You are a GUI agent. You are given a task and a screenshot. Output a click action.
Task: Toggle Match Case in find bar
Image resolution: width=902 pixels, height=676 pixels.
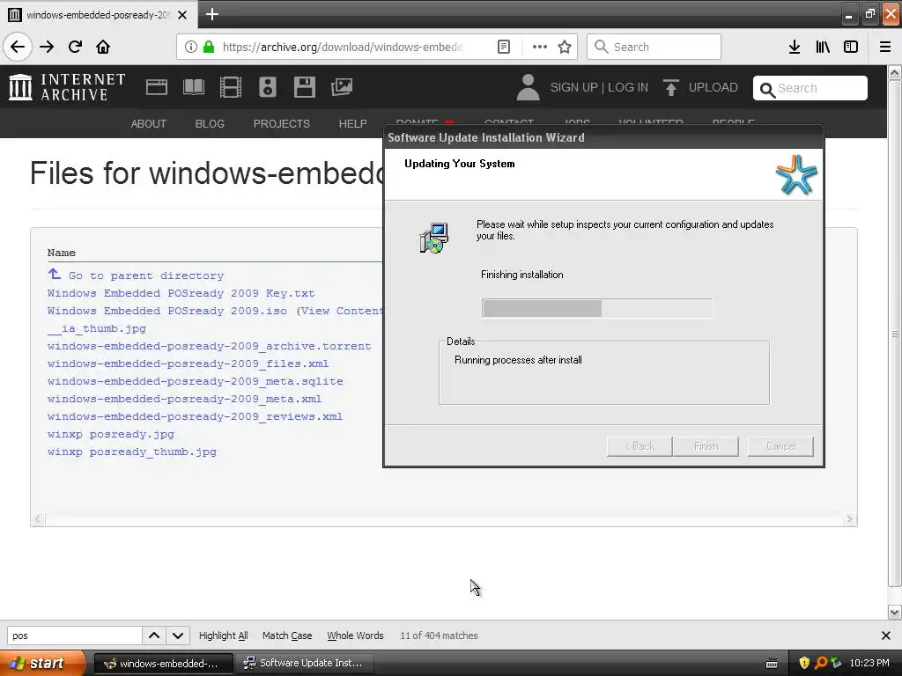tap(287, 636)
